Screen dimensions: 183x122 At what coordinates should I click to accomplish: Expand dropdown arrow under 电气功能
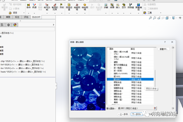[47, 13]
